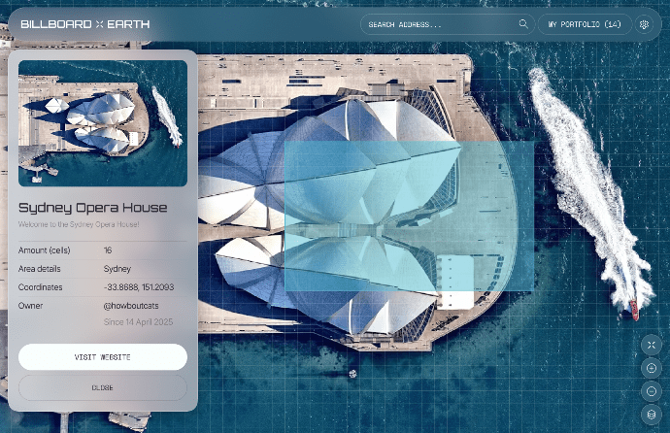
Task: Zoom in with the plus icon
Action: coord(652,368)
